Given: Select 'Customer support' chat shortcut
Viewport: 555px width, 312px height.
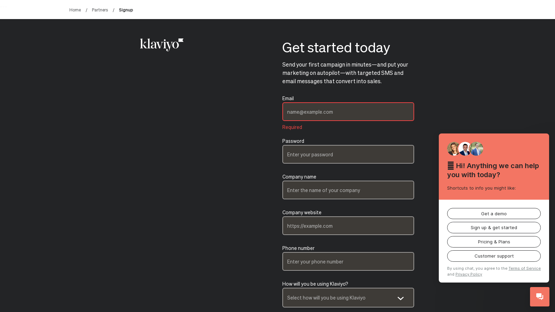Looking at the screenshot, I should click(x=494, y=256).
